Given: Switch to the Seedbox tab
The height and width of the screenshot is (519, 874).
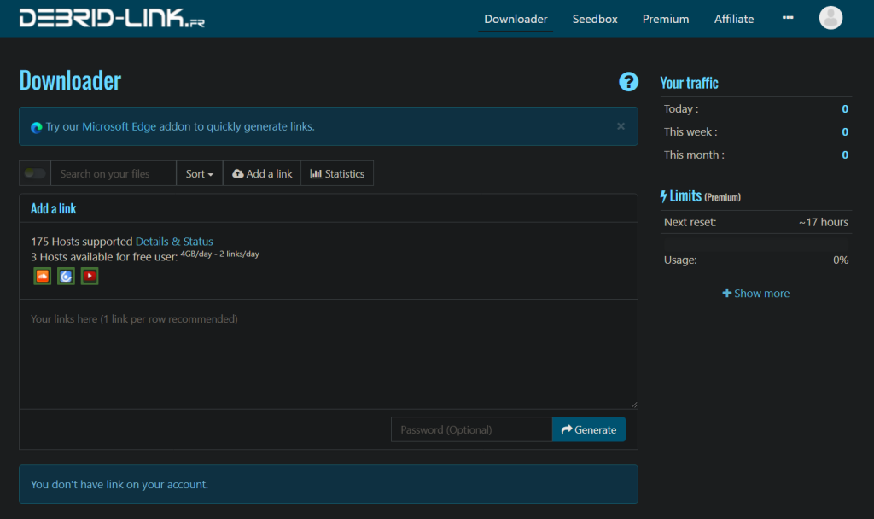Looking at the screenshot, I should click(x=594, y=18).
